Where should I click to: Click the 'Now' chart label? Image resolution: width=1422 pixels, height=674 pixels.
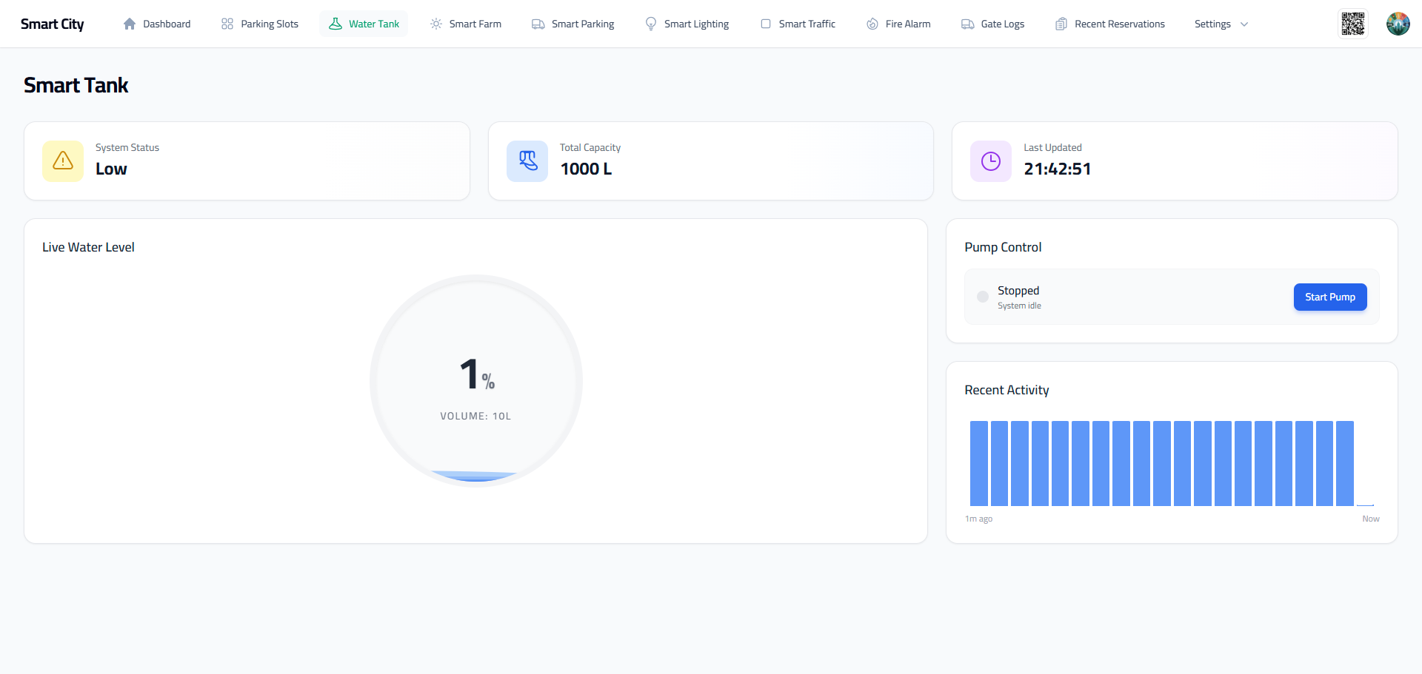1371,519
